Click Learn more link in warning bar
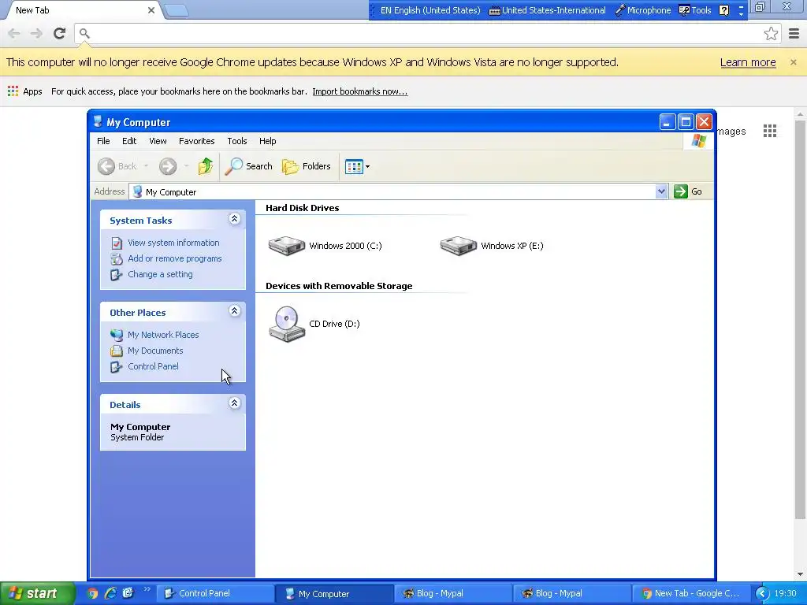Image resolution: width=807 pixels, height=605 pixels. [x=748, y=62]
